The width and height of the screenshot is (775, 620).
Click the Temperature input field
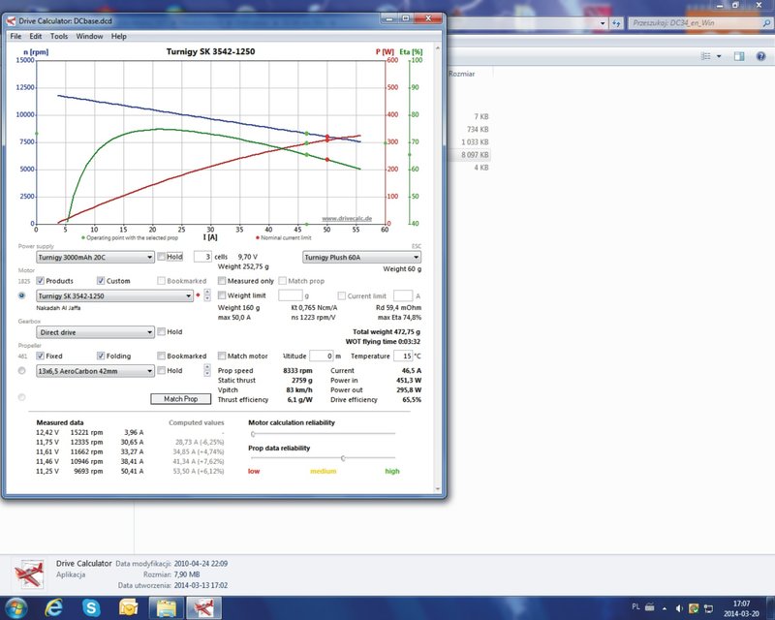(x=403, y=356)
